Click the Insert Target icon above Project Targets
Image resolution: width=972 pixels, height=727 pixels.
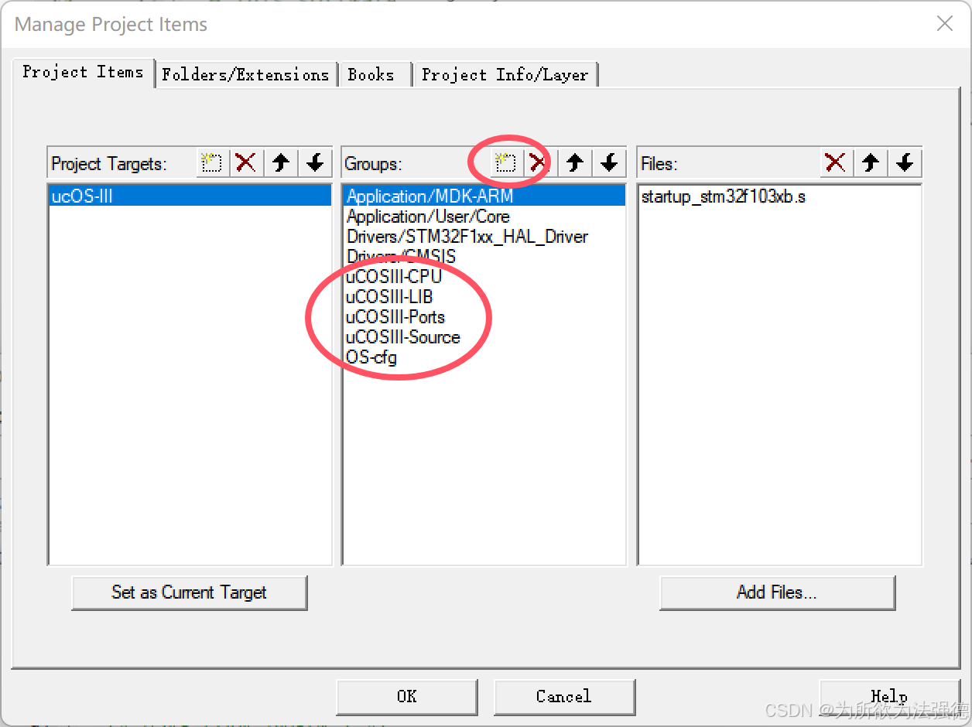coord(211,162)
